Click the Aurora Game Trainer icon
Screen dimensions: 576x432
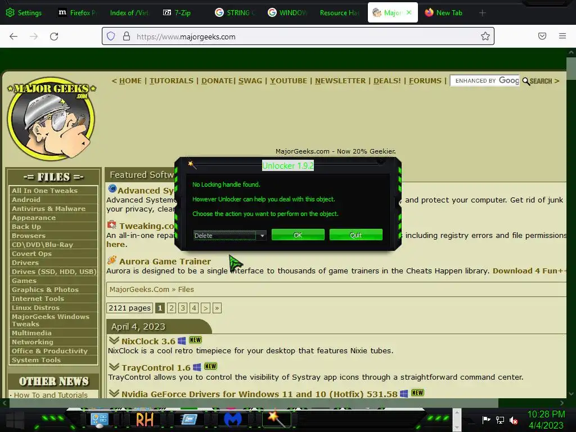coord(112,260)
